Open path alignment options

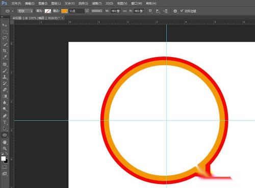pyautogui.click(x=158, y=11)
